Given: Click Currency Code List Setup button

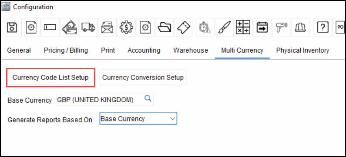Looking at the screenshot, I should point(50,77).
